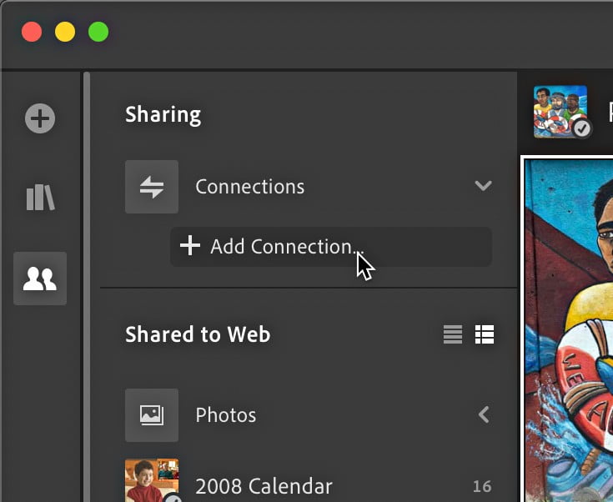The height and width of the screenshot is (502, 613).
Task: Open the 2008 Calendar album name
Action: tap(264, 486)
